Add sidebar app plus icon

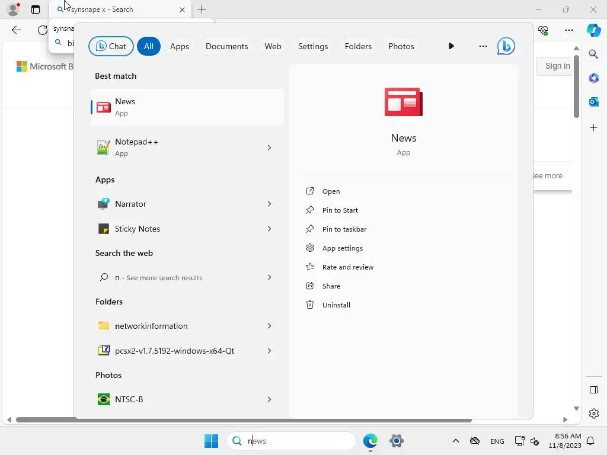tap(593, 128)
